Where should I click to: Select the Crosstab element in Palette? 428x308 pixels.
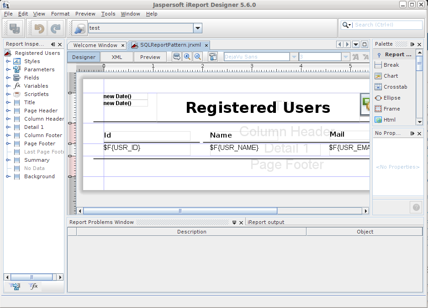395,87
